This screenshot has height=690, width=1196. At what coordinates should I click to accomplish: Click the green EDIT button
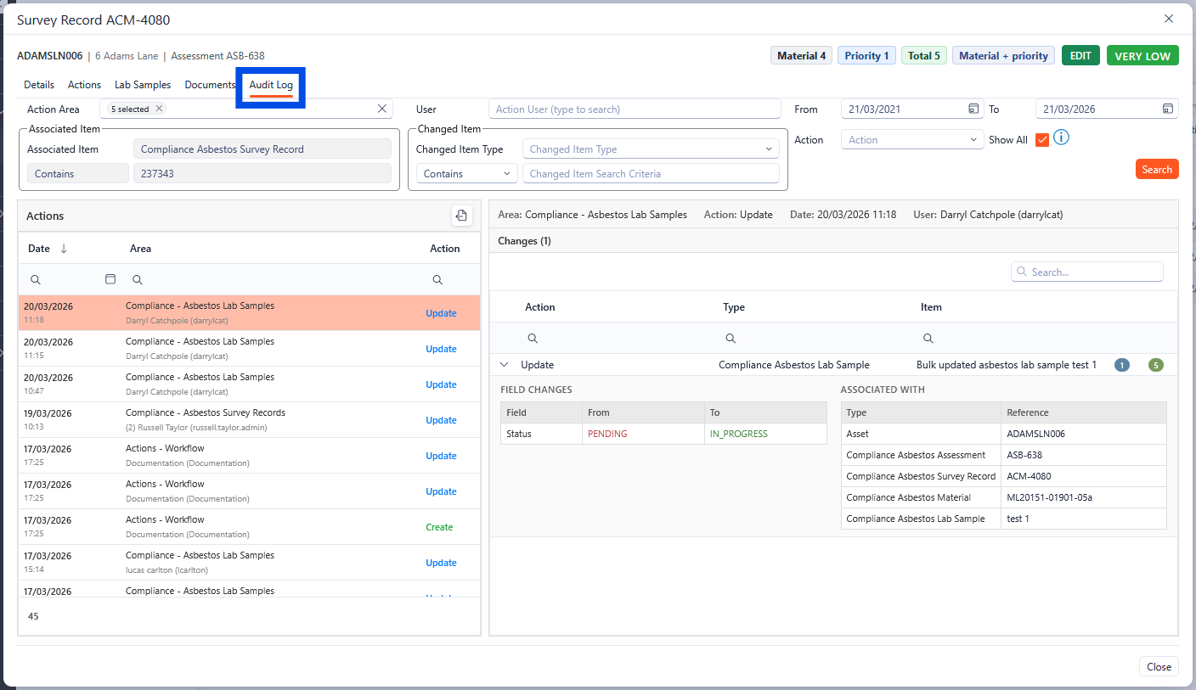pyautogui.click(x=1080, y=56)
